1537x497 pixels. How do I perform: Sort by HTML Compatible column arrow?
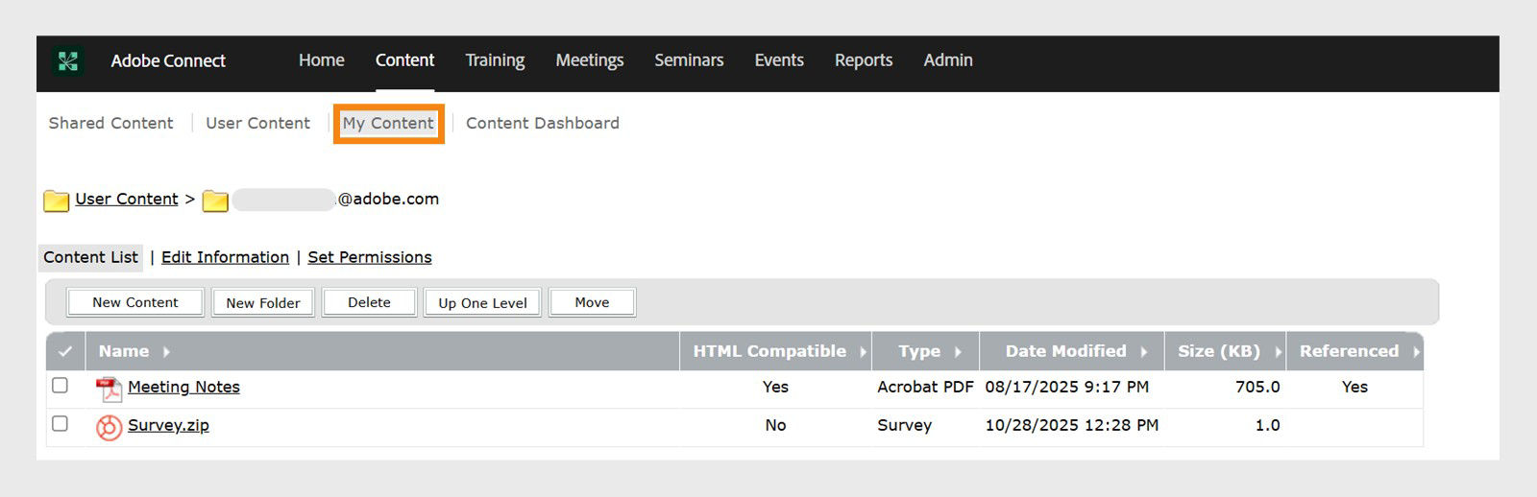coord(863,352)
